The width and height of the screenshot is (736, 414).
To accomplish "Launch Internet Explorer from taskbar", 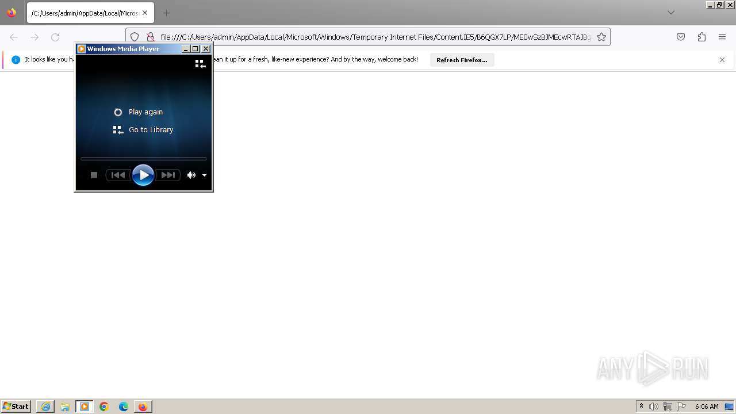I will 45,407.
